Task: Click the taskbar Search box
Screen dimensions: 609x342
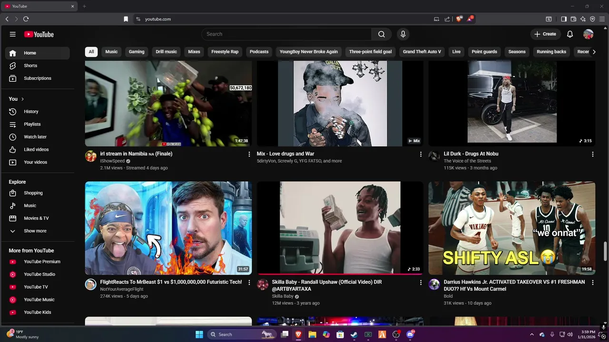Action: tap(242, 334)
